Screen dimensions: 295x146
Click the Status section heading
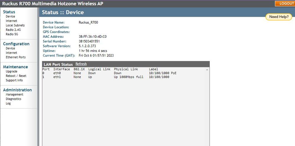[9, 12]
